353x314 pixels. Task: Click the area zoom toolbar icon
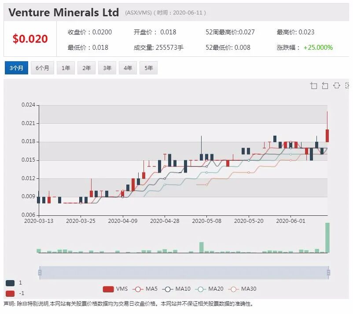click(313, 85)
